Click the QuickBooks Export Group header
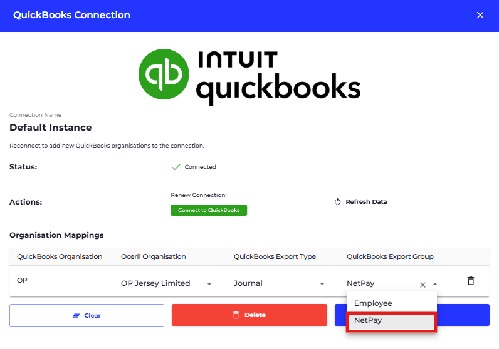Screen dimensions: 499x349 390,256
